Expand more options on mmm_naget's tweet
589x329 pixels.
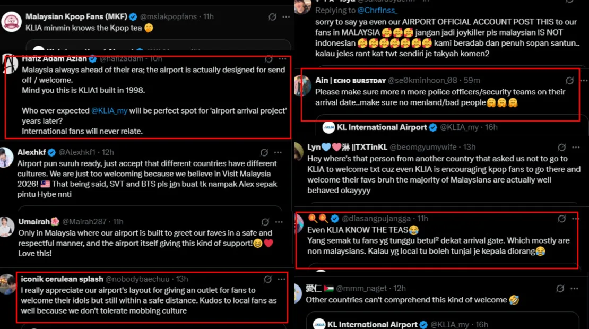click(x=575, y=289)
